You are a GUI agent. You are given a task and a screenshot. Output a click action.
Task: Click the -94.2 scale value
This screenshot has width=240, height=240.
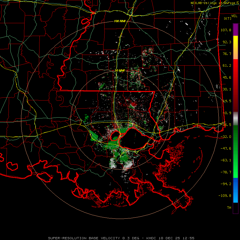[226, 184]
